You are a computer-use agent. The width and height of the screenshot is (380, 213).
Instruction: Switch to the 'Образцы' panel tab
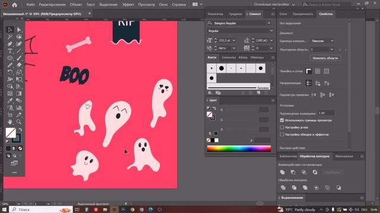(x=257, y=57)
